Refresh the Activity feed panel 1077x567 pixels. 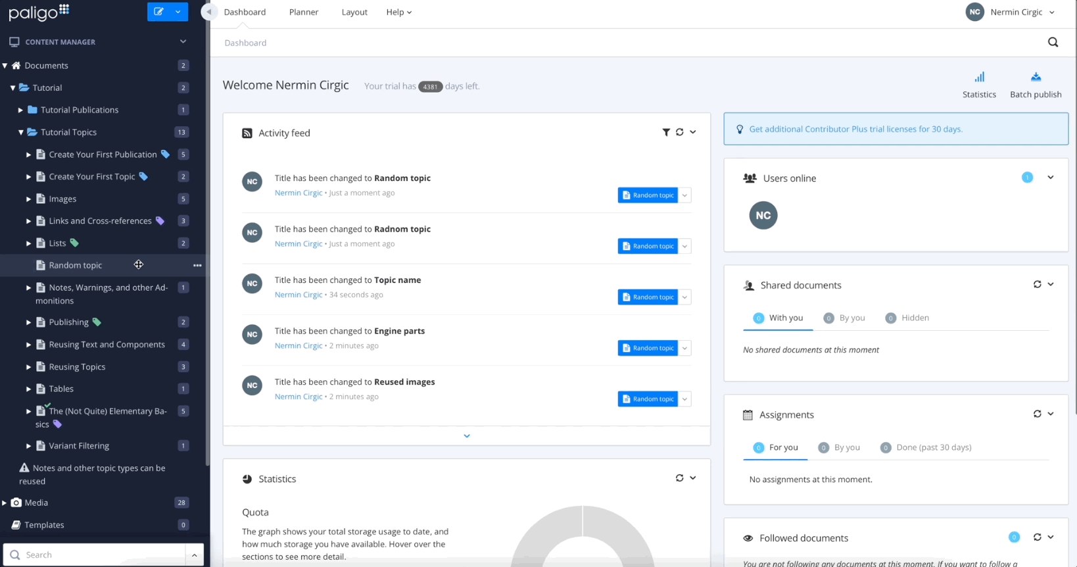(679, 132)
